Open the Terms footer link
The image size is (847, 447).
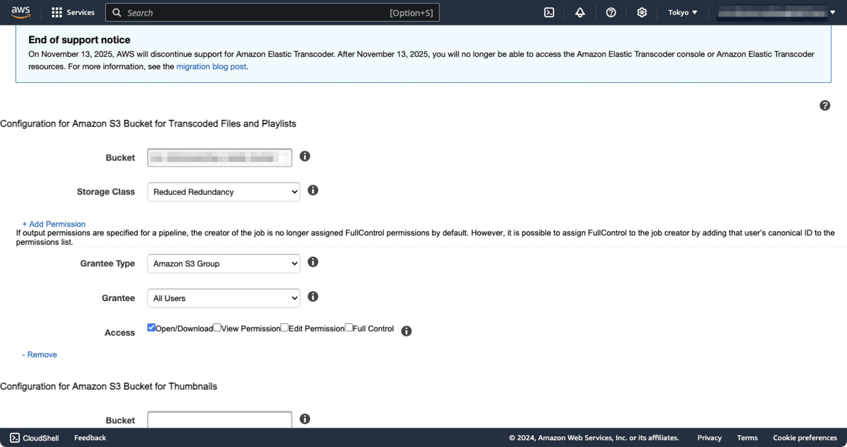pyautogui.click(x=747, y=438)
